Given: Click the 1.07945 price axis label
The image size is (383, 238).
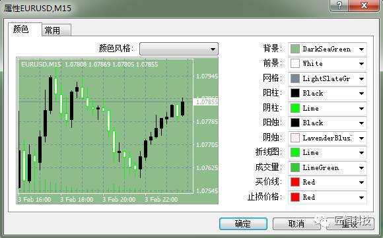Looking at the screenshot, I should (x=207, y=76).
